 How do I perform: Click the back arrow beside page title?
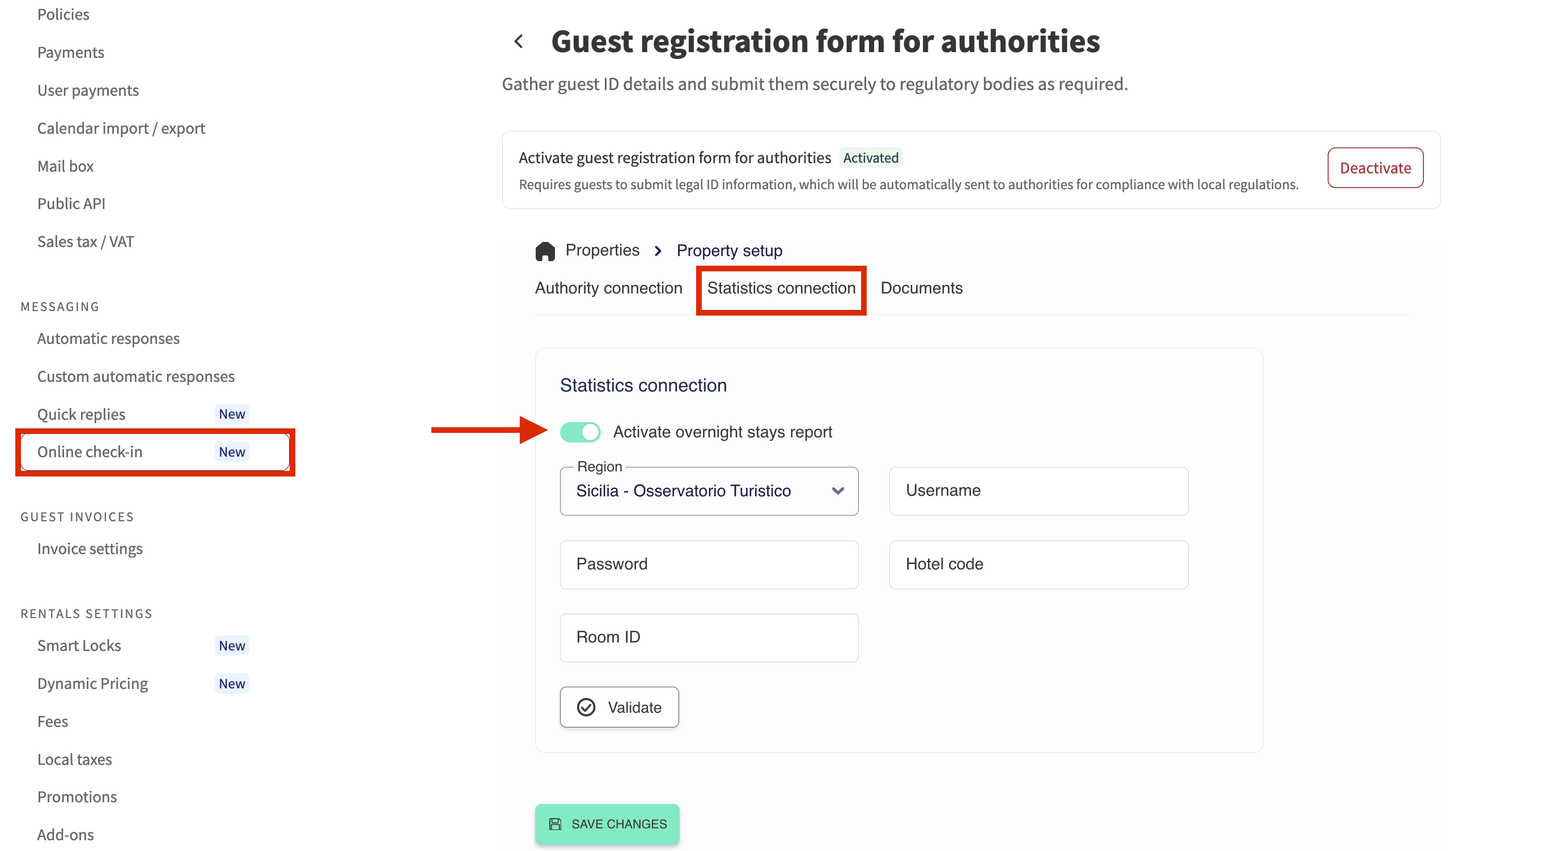519,41
